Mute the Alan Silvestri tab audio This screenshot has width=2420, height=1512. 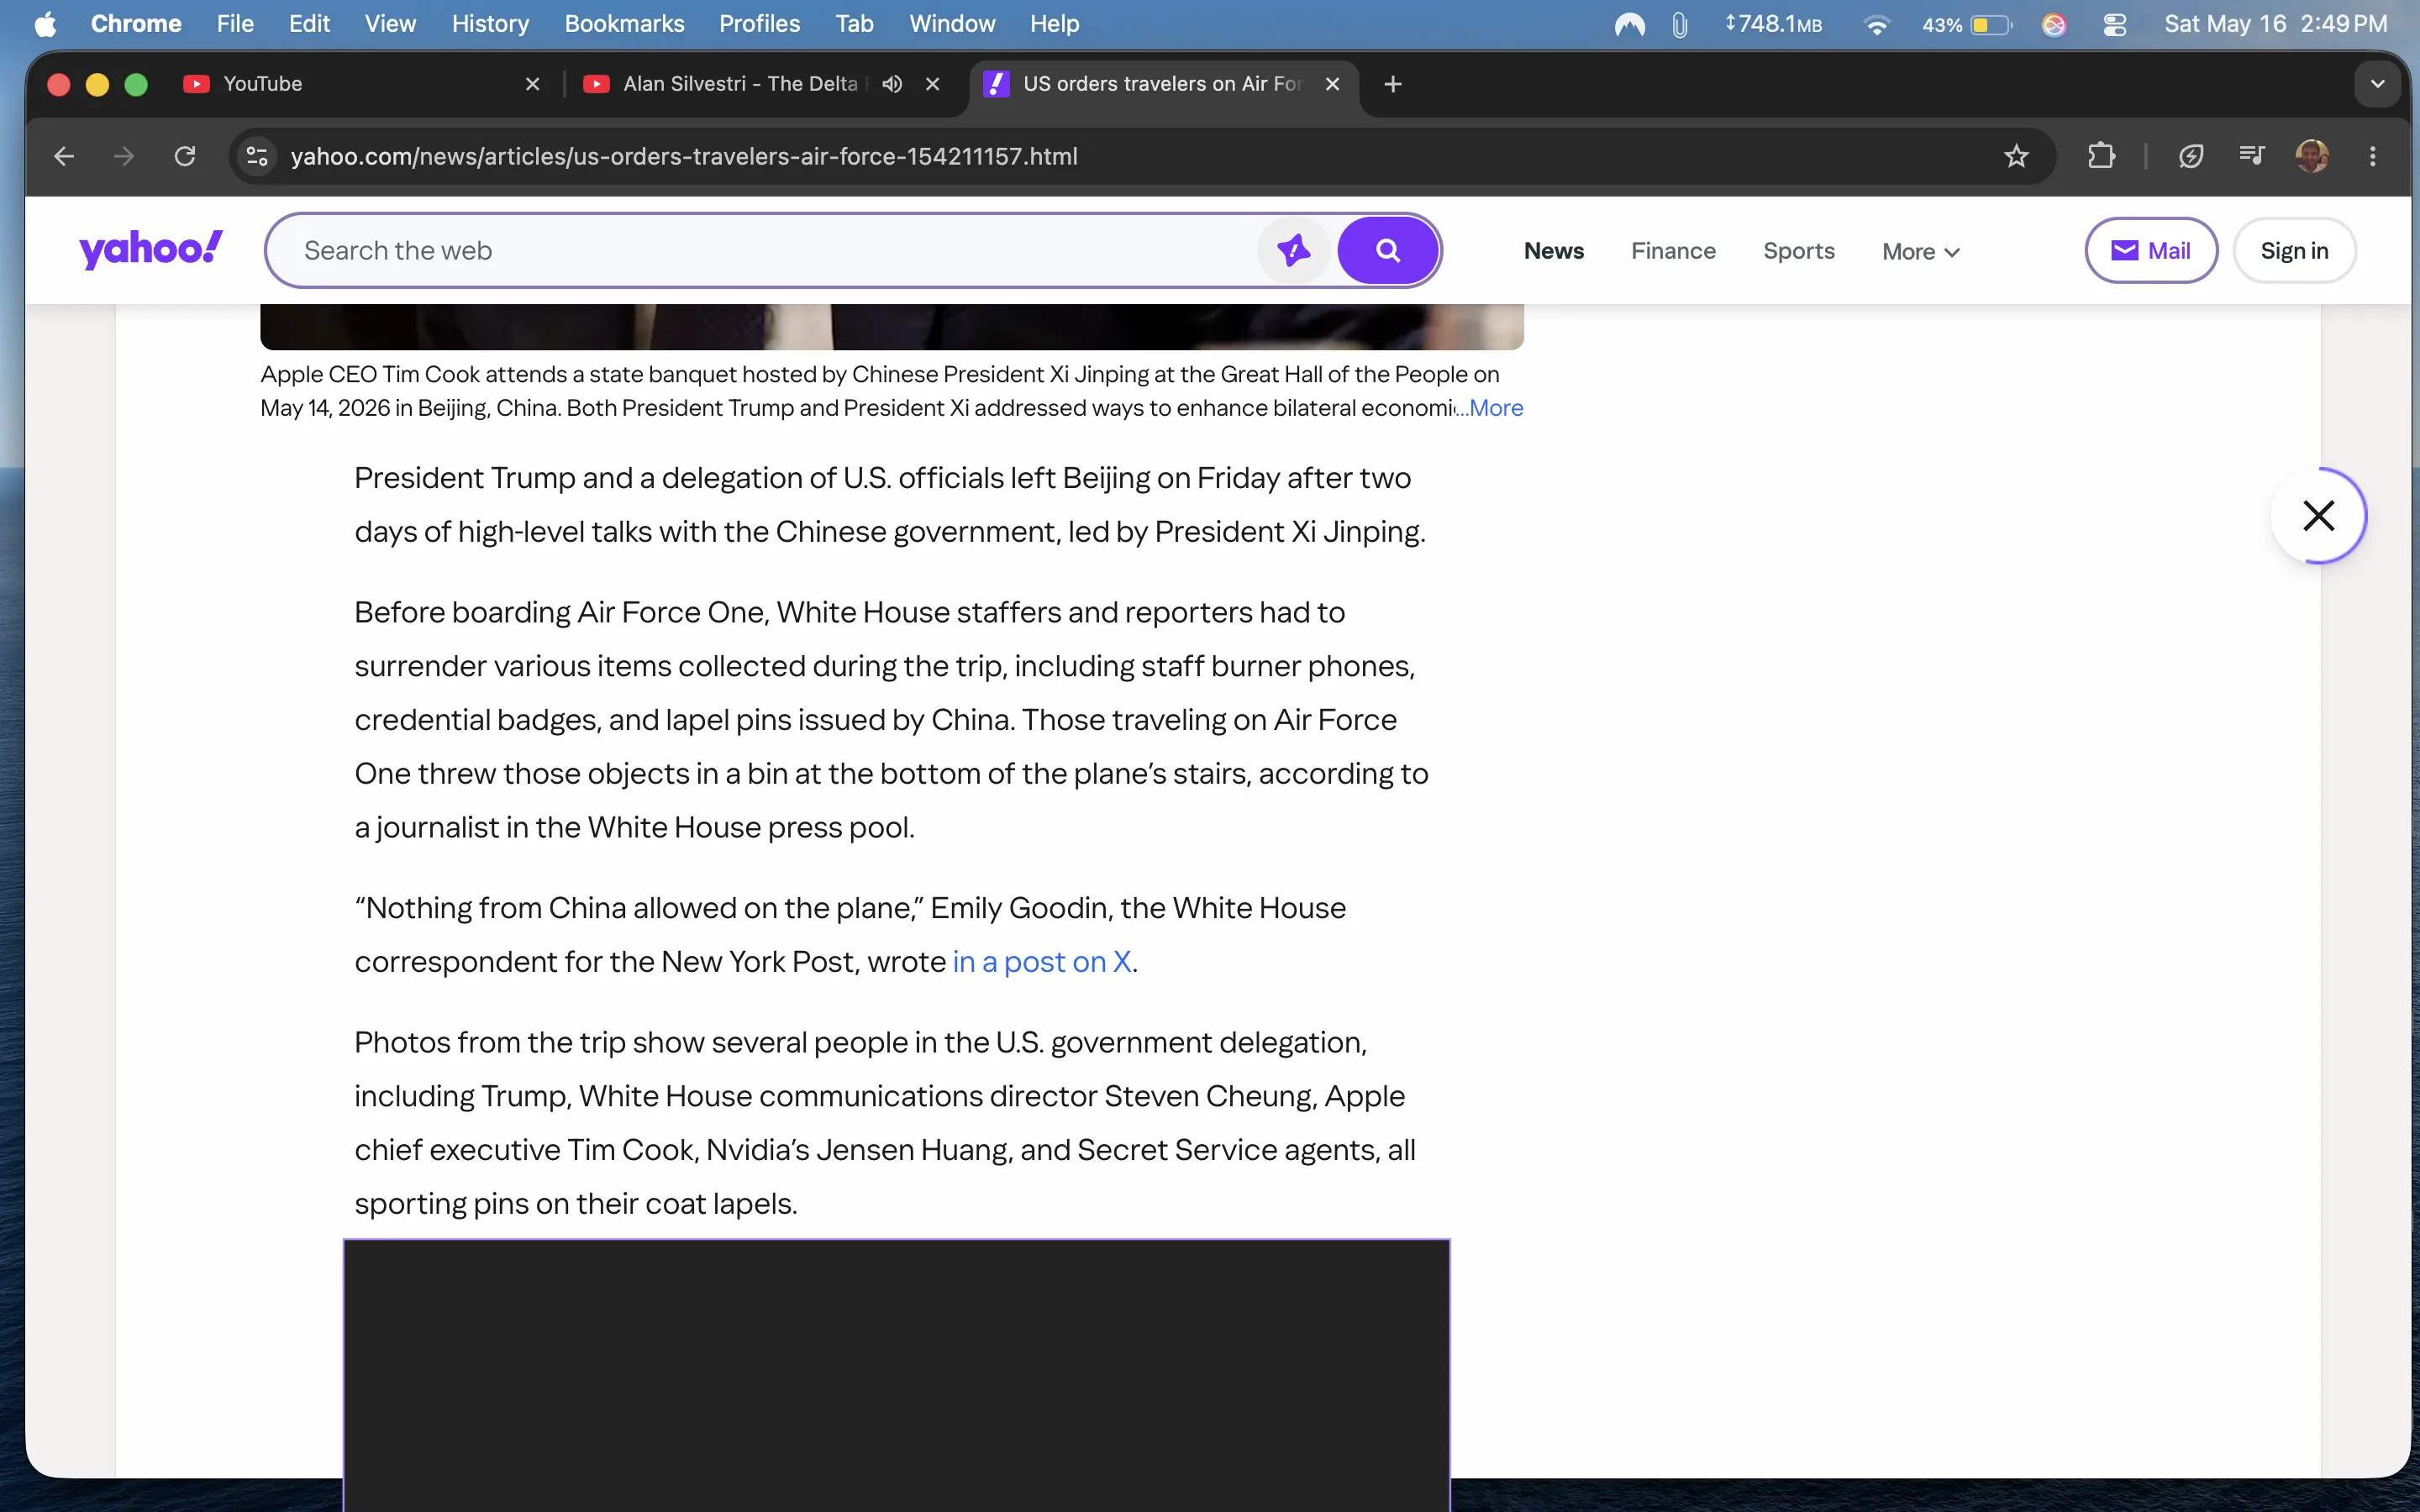tap(892, 84)
